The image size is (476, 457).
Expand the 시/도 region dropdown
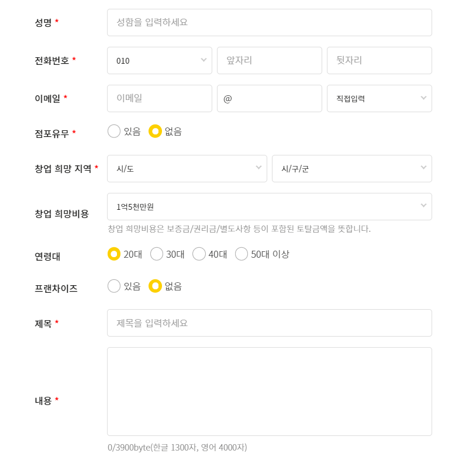[187, 168]
